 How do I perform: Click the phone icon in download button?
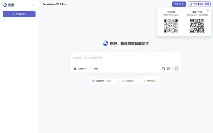tap(191, 4)
